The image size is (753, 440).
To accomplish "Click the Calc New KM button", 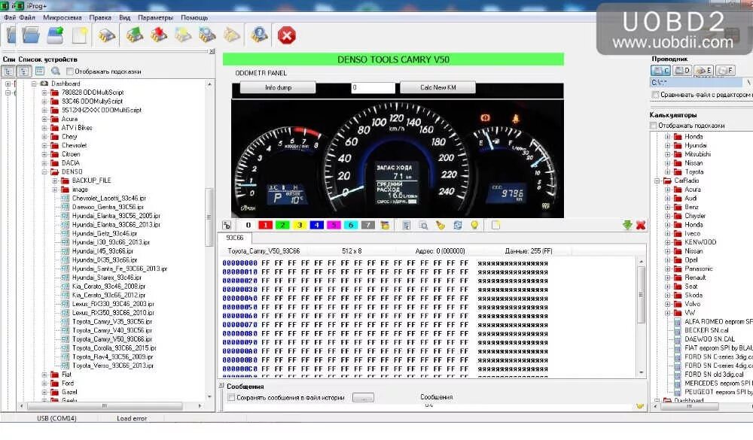I will tap(437, 88).
